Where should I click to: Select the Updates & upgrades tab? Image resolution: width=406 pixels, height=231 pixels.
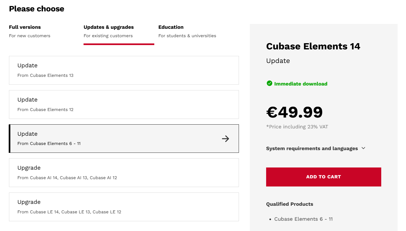pyautogui.click(x=109, y=31)
